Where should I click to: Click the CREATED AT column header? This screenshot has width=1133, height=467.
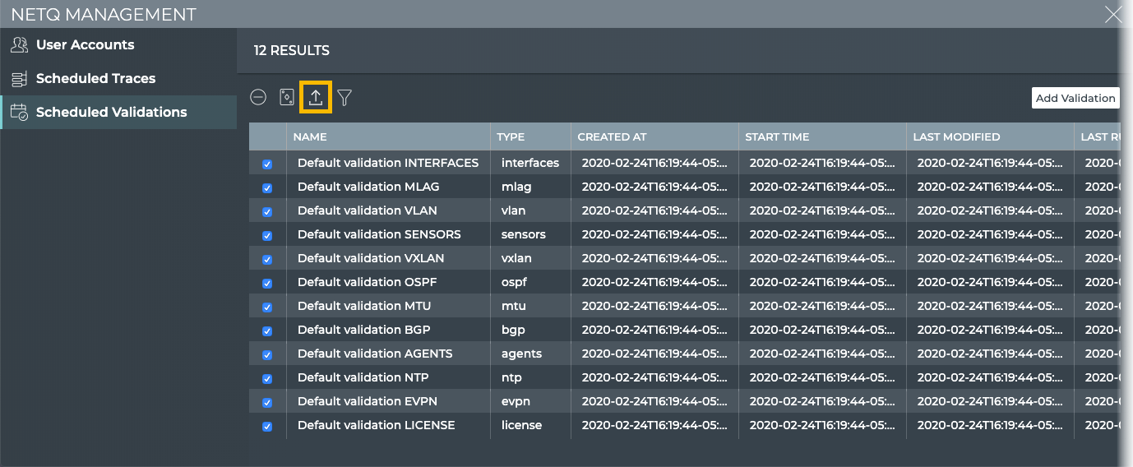[x=612, y=137]
